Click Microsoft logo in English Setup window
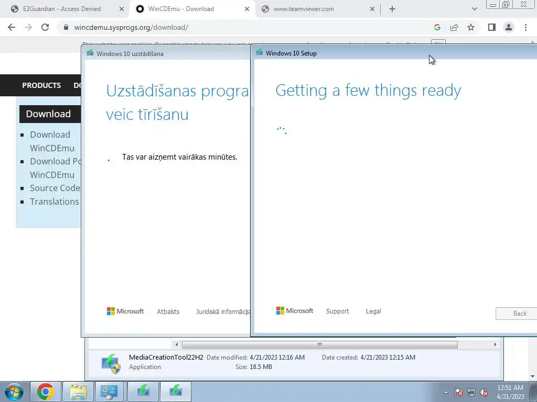The width and height of the screenshot is (537, 402). tap(295, 311)
